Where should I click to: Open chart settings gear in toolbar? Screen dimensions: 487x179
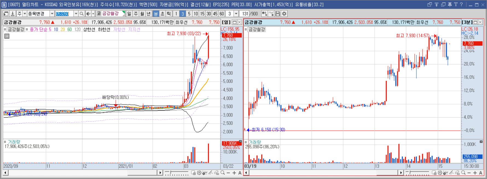pyautogui.click(x=284, y=14)
